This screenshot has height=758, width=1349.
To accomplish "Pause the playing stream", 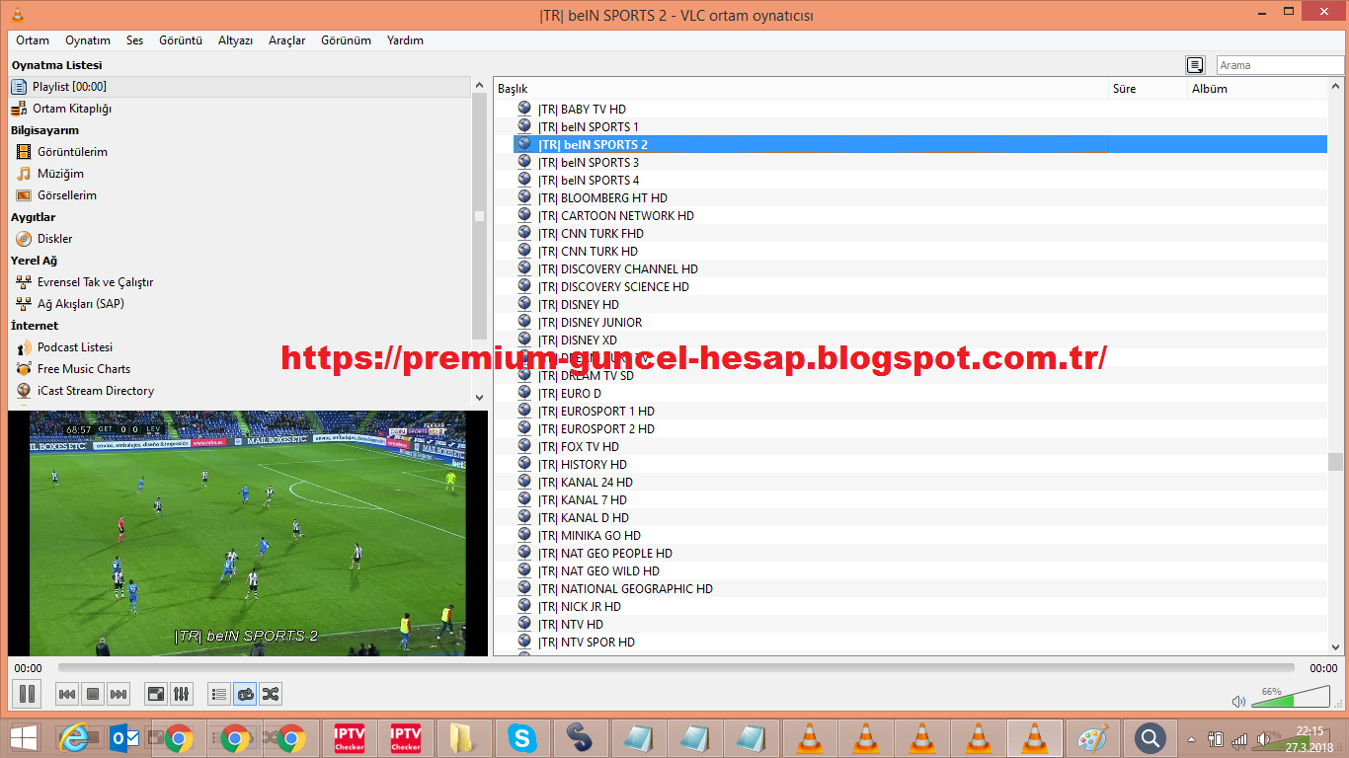I will pos(27,694).
